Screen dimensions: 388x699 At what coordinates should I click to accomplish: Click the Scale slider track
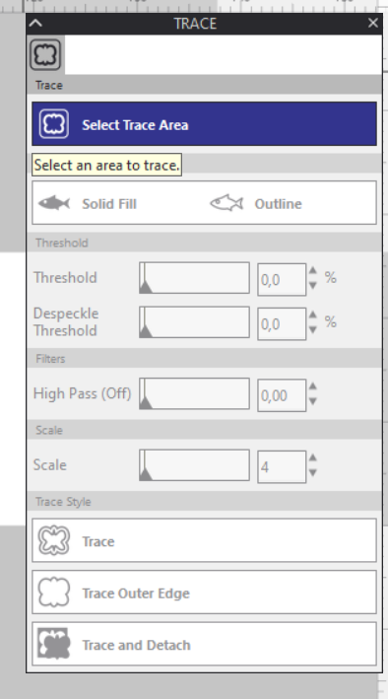[194, 465]
